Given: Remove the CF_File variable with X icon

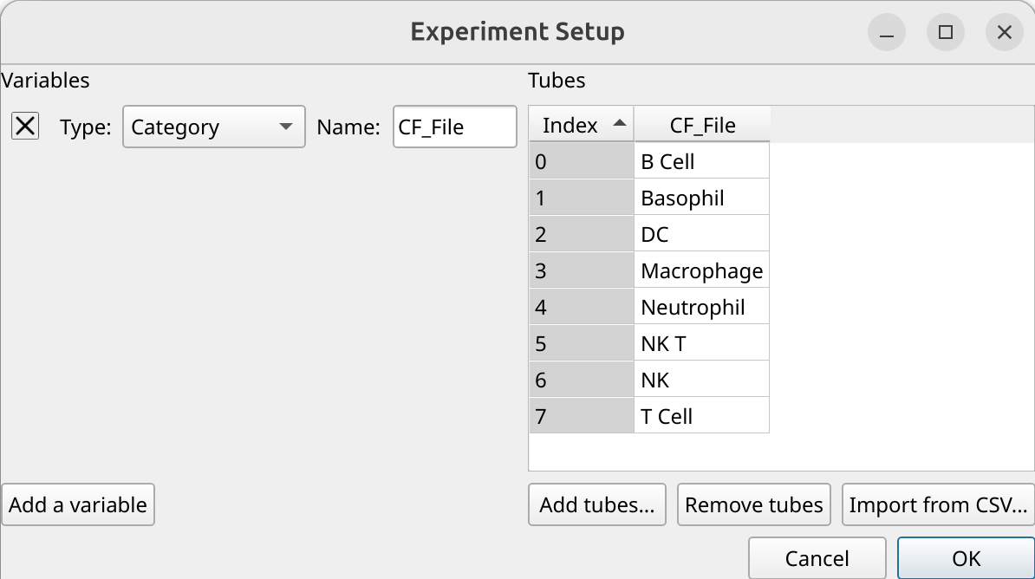Looking at the screenshot, I should click(x=25, y=126).
